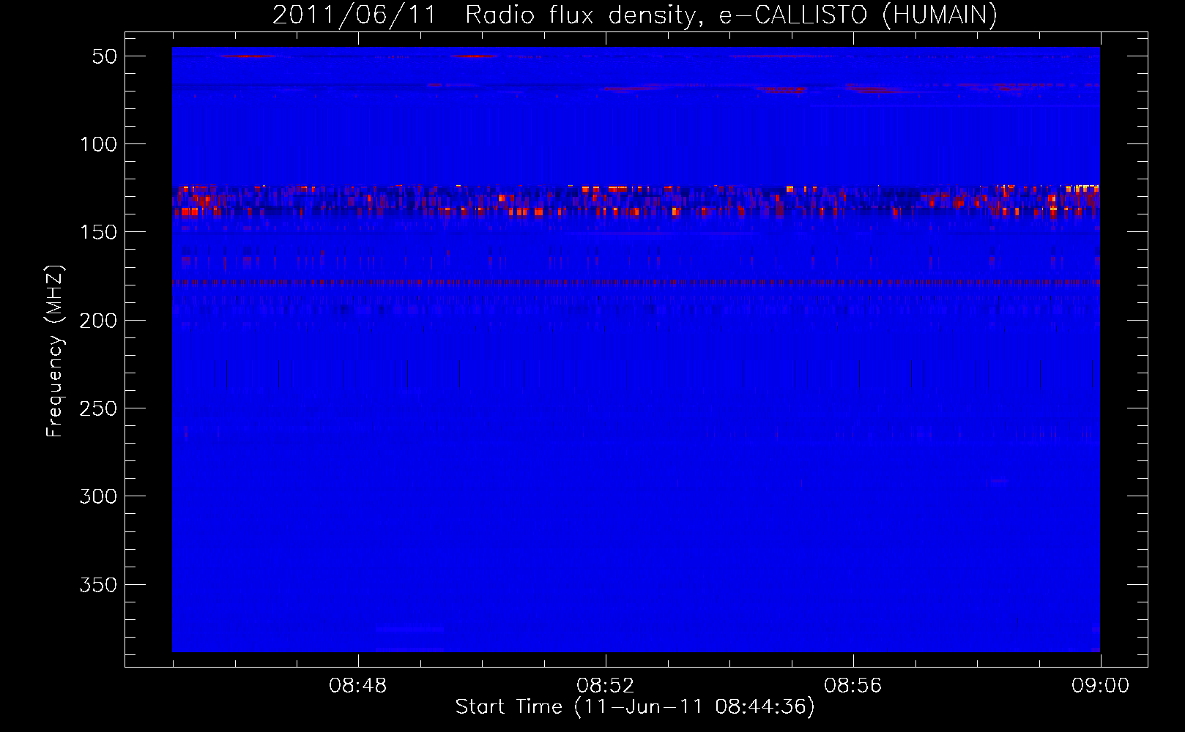Screen dimensions: 1185x732
Task: Select the 'Frequency (MHZ)' axis label
Action: click(55, 351)
